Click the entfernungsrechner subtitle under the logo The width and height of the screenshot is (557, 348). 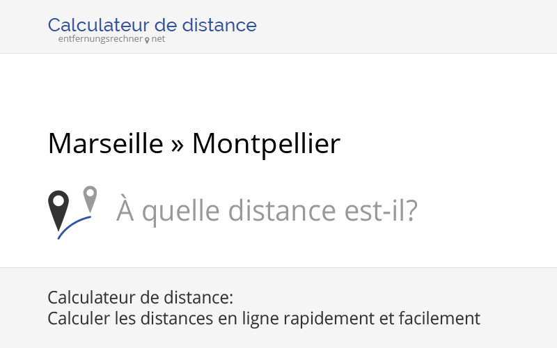(x=100, y=39)
